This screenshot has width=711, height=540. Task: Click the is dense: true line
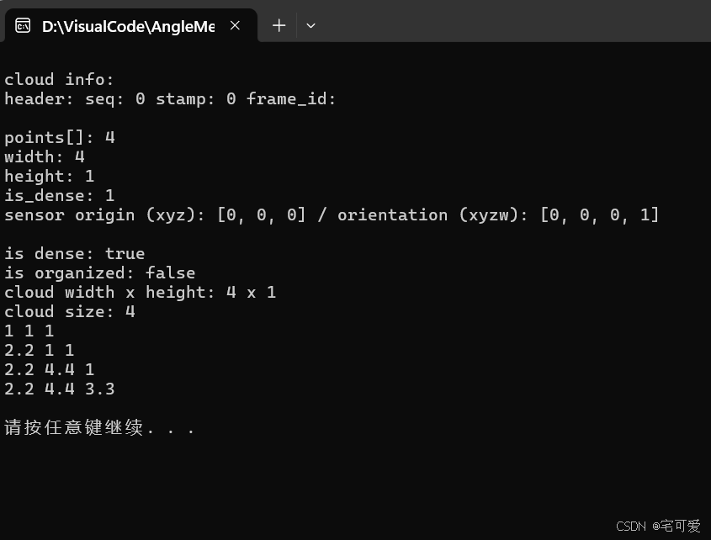point(74,253)
